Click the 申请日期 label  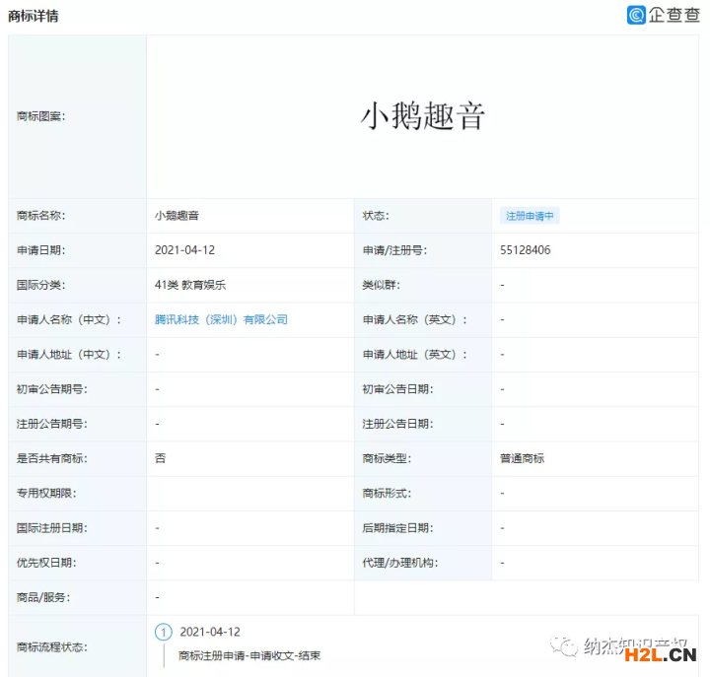[40, 250]
